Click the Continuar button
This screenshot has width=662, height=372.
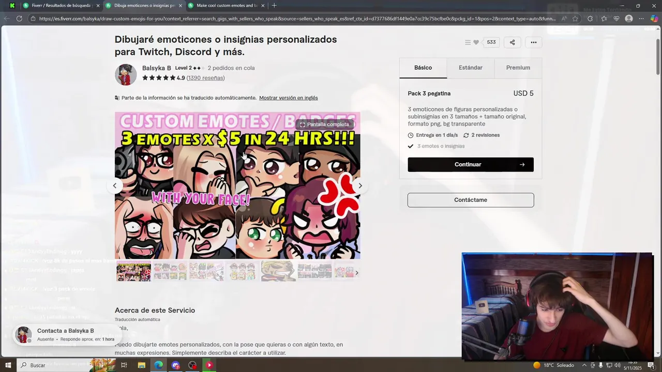pyautogui.click(x=471, y=164)
